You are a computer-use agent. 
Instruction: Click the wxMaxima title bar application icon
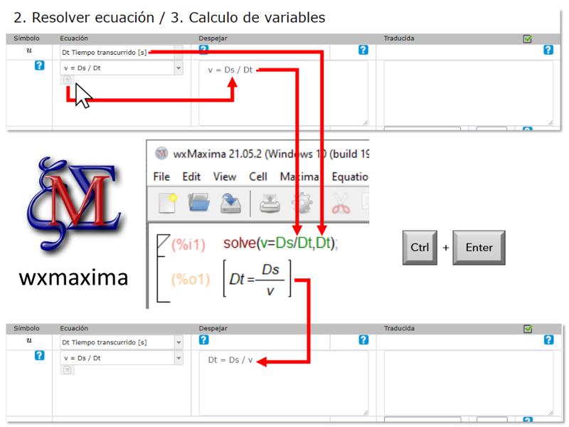(x=162, y=154)
